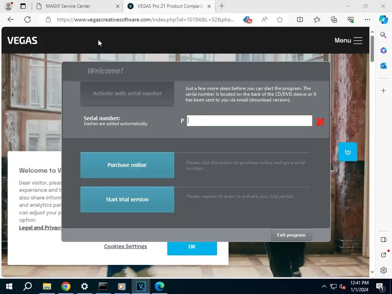The image size is (392, 294).
Task: Close the MAGIX Service Center tab
Action: coord(118,6)
